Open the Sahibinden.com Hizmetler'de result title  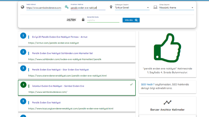coord(62,53)
